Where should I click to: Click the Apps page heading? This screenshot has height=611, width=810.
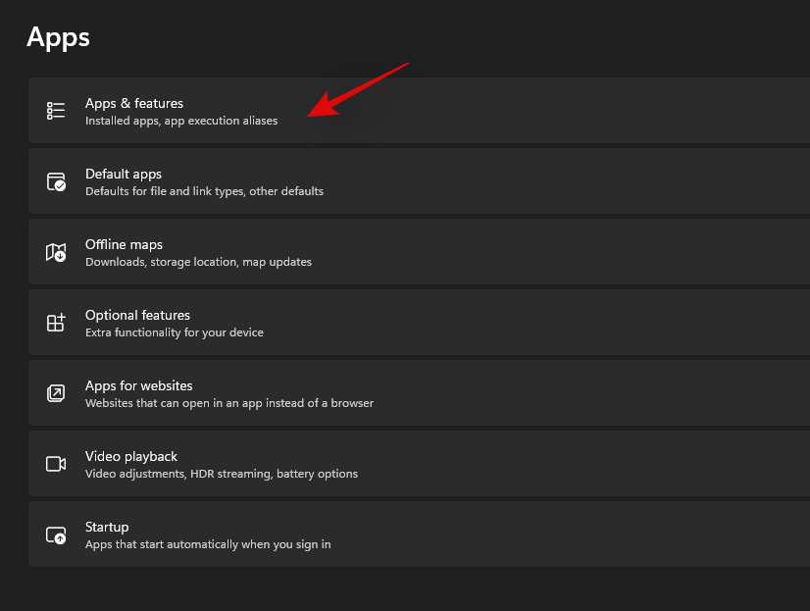(x=59, y=37)
